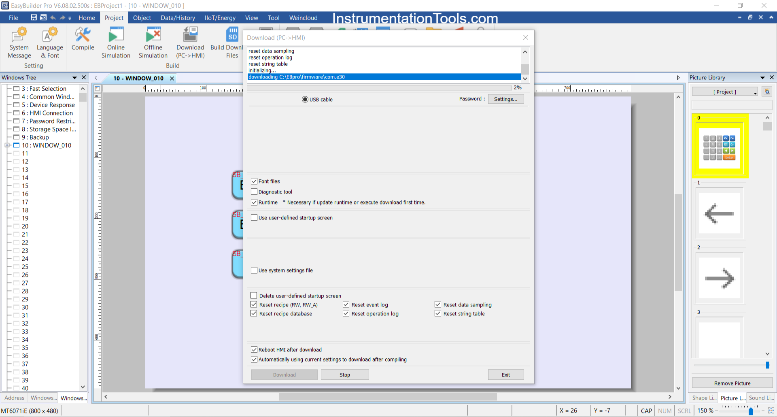Click the Exit button
Screen dimensions: 777x417
[x=506, y=375]
